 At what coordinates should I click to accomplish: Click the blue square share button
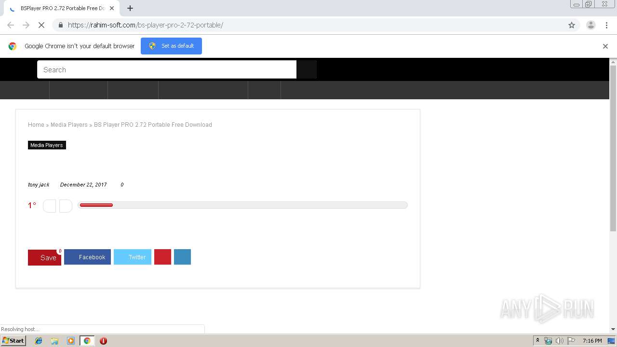tap(182, 257)
